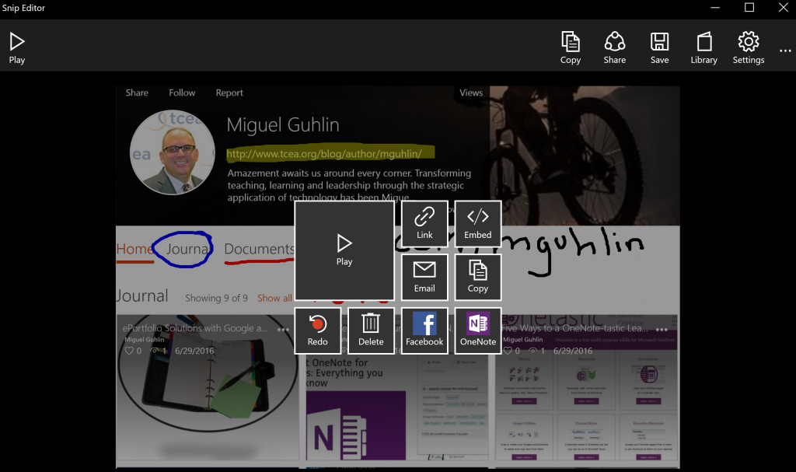Open the Share option in the top toolbar

(x=614, y=48)
